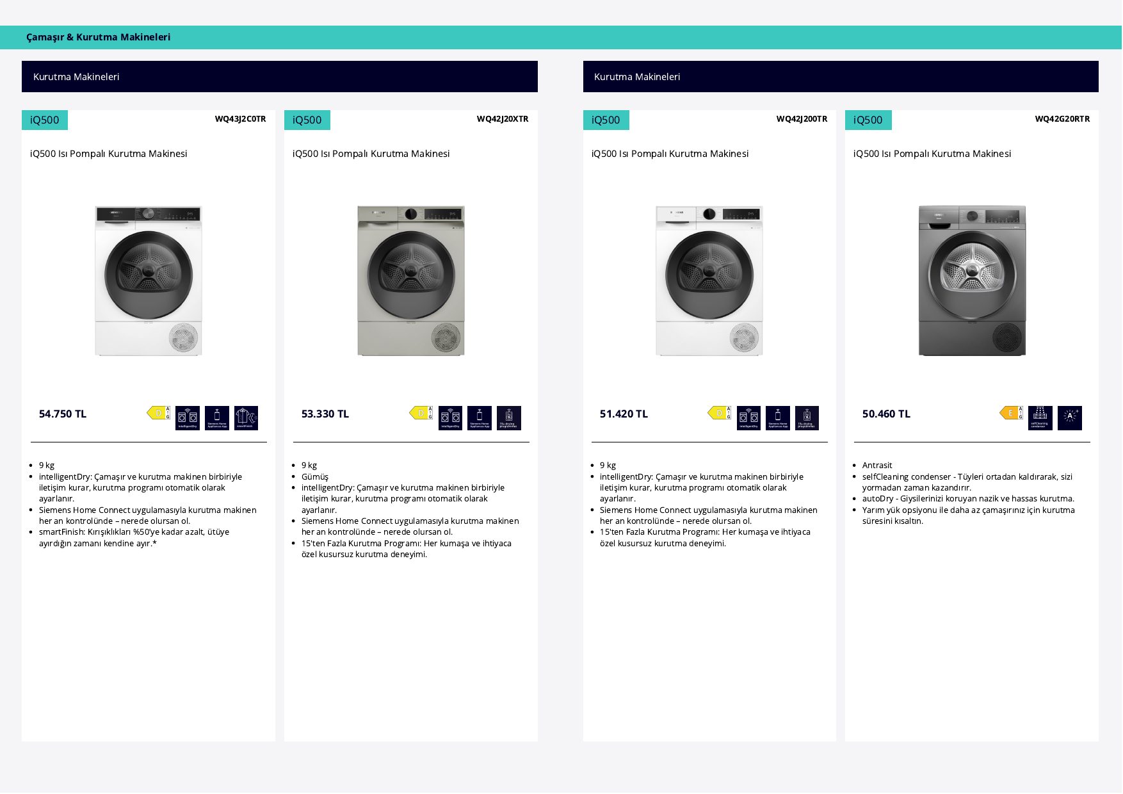Click the "Gümüş" color bullet

315,477
